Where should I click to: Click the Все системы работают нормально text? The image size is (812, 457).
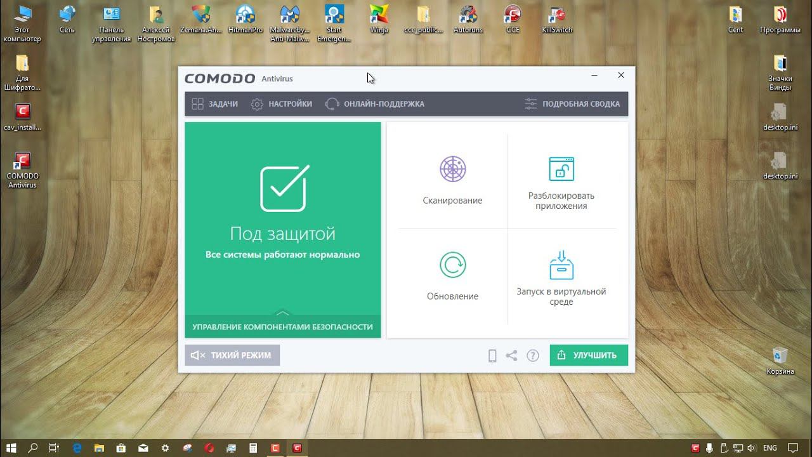pos(283,255)
